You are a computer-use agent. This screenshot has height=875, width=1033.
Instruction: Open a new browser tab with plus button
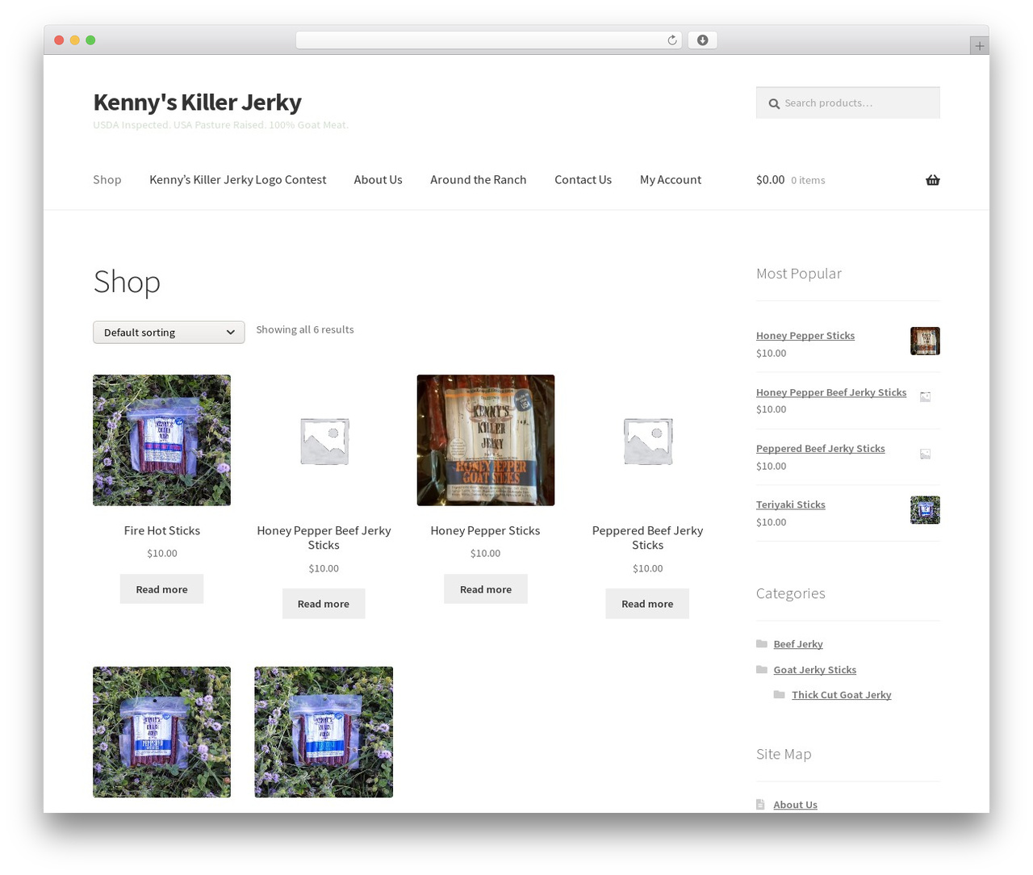pos(979,46)
